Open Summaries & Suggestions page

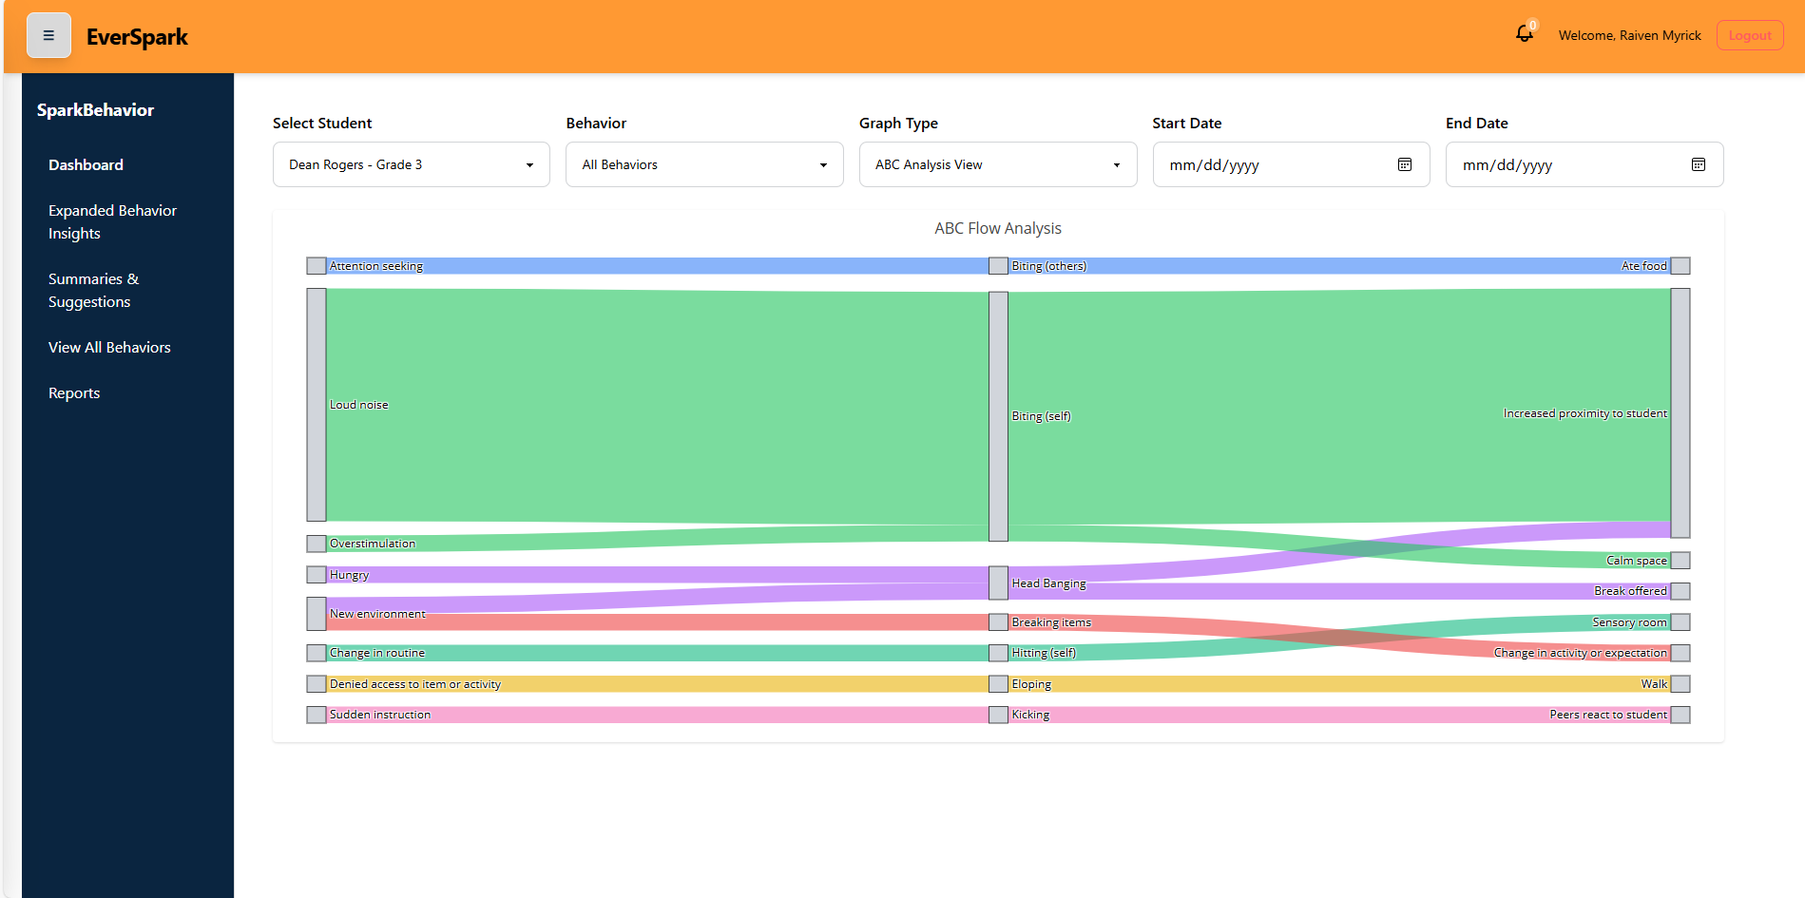coord(93,290)
